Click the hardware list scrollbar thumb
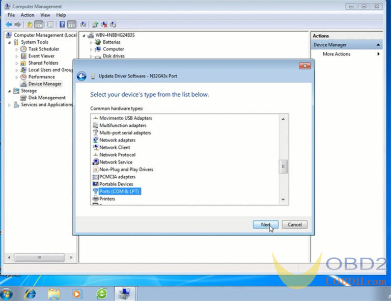Screen dimensions: 391x301 283,167
